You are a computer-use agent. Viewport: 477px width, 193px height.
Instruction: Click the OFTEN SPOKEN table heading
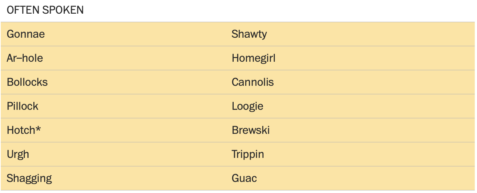[x=45, y=10]
